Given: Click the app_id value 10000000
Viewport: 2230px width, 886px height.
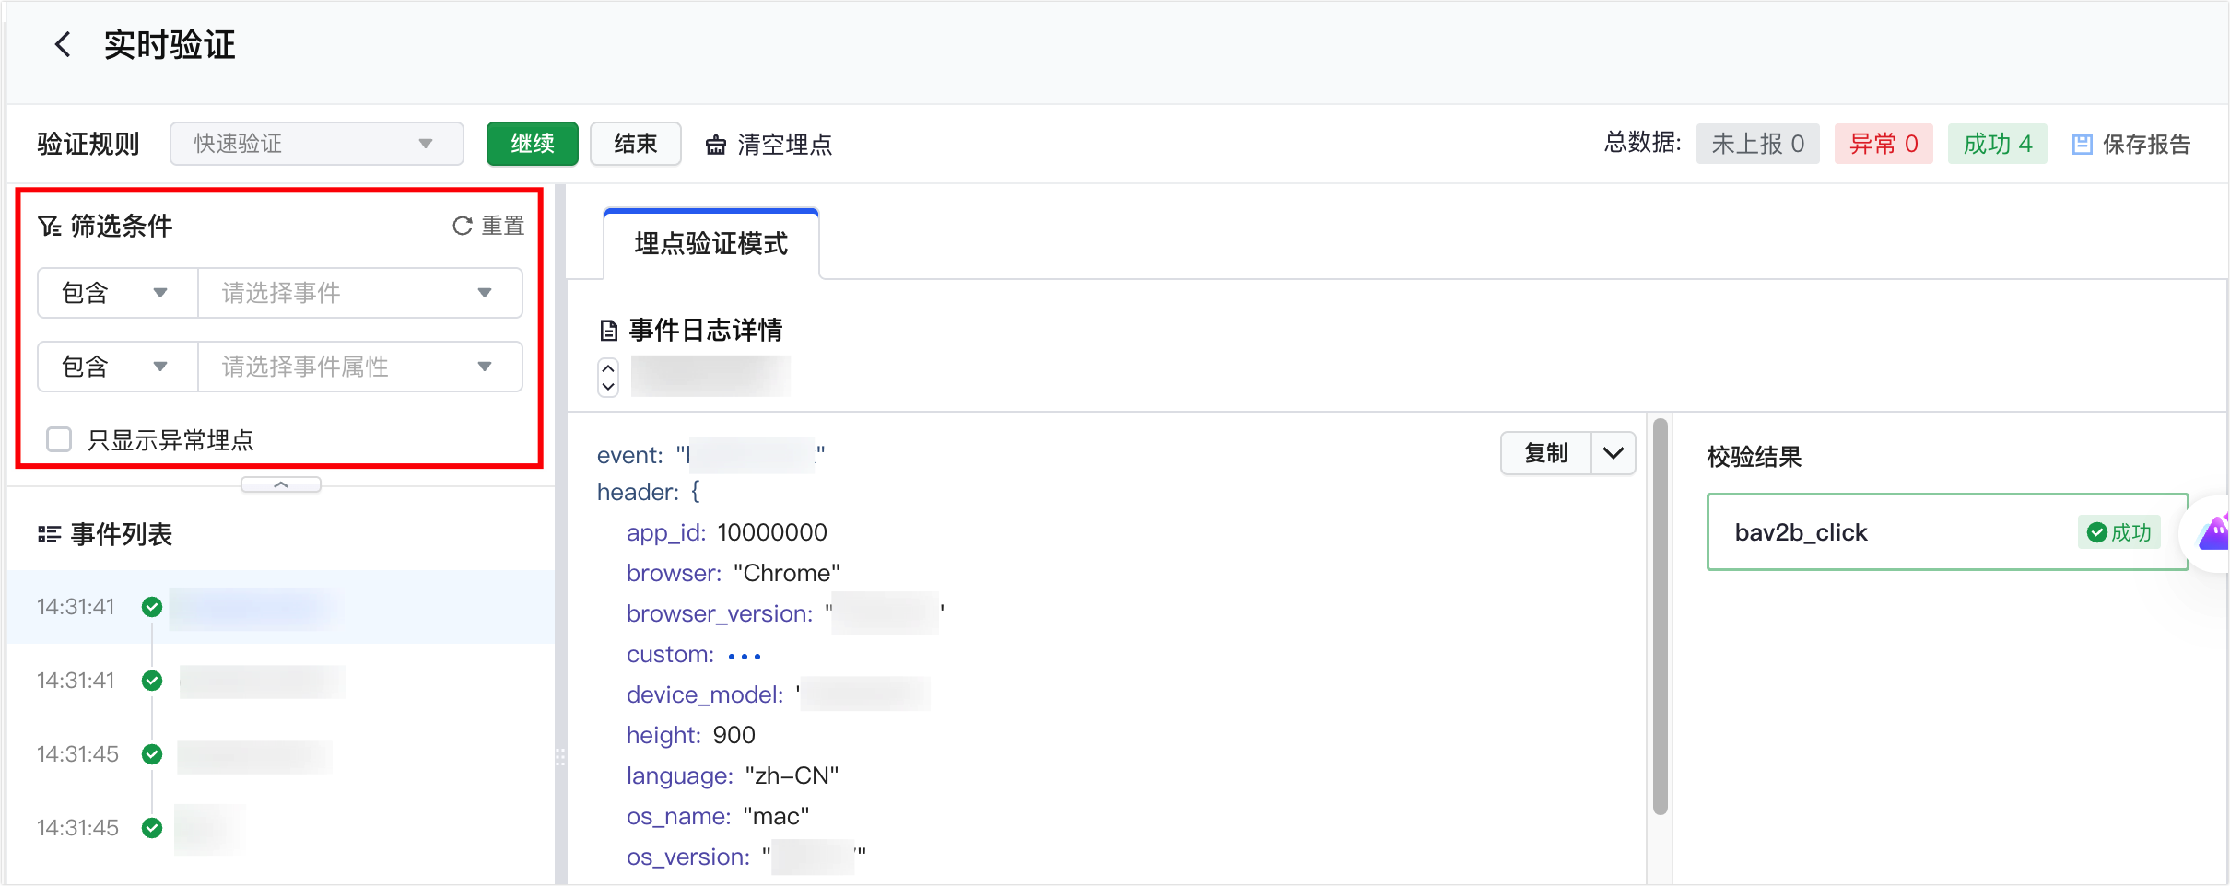Looking at the screenshot, I should [772, 532].
